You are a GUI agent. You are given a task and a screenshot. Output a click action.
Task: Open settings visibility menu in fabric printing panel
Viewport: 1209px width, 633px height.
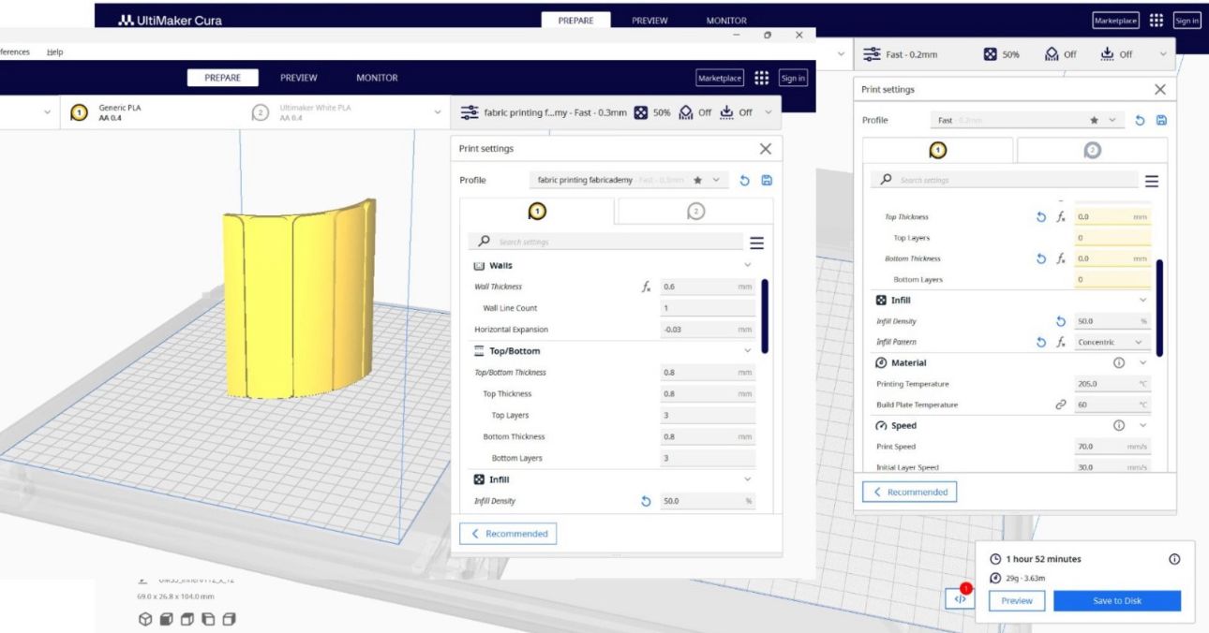[x=756, y=243]
